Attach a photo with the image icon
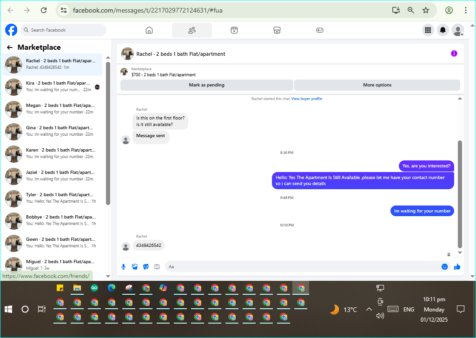Screen dimensions: 476x338 pos(135,267)
